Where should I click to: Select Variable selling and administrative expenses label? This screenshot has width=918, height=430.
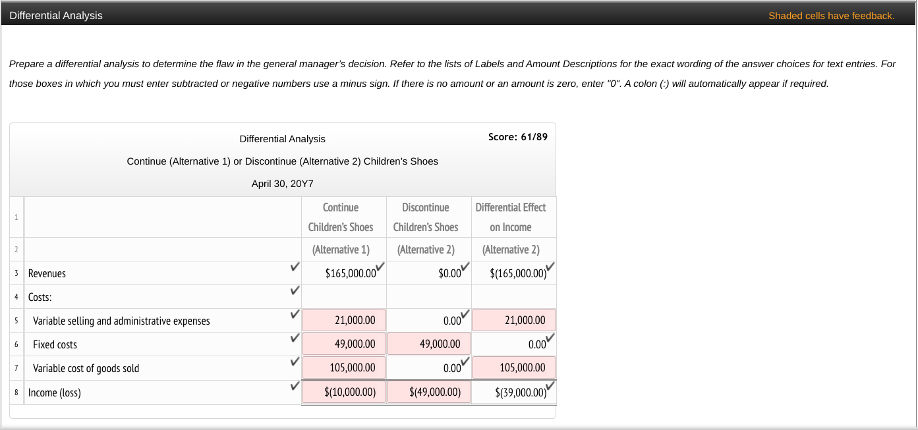tap(121, 321)
